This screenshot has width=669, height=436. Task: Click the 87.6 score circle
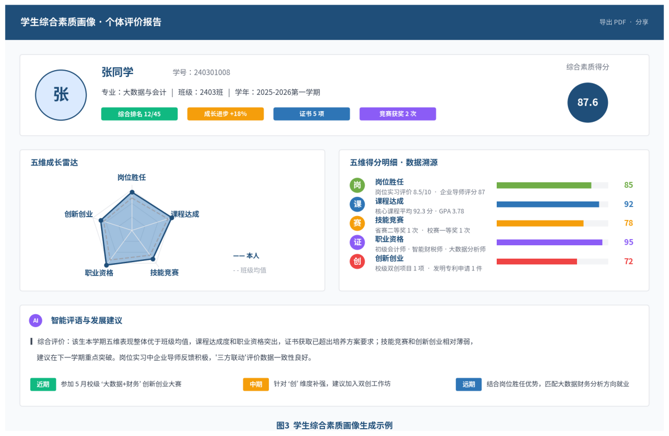[588, 102]
